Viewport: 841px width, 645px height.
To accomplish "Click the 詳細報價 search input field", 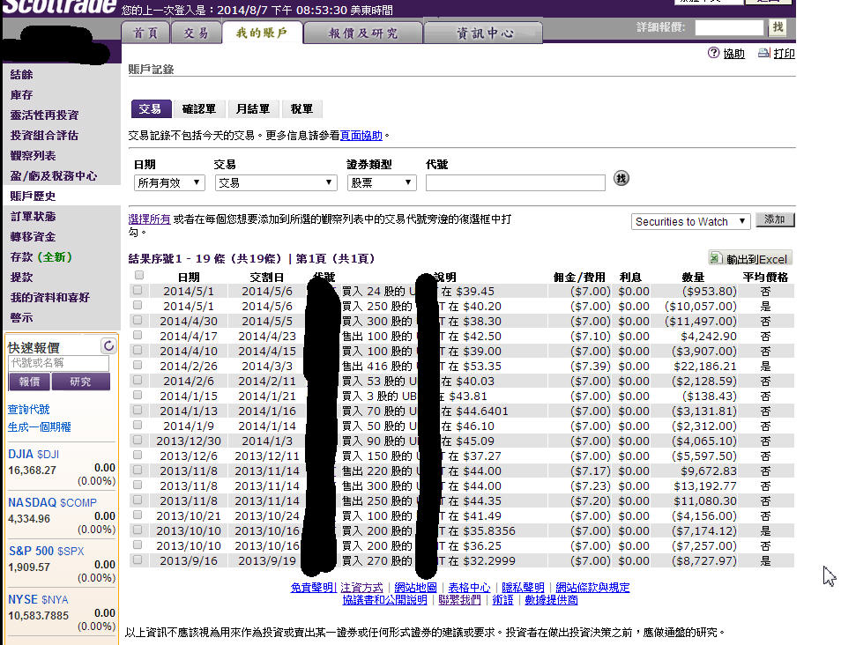I will pyautogui.click(x=729, y=27).
